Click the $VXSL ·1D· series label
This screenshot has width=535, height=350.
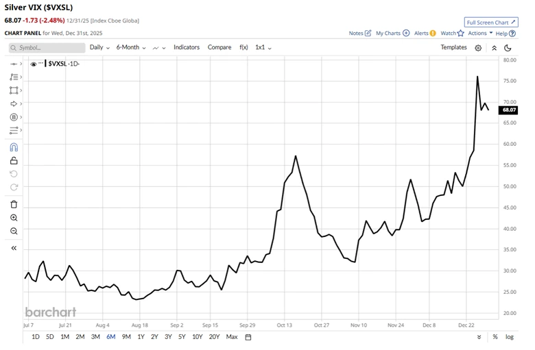[x=64, y=64]
